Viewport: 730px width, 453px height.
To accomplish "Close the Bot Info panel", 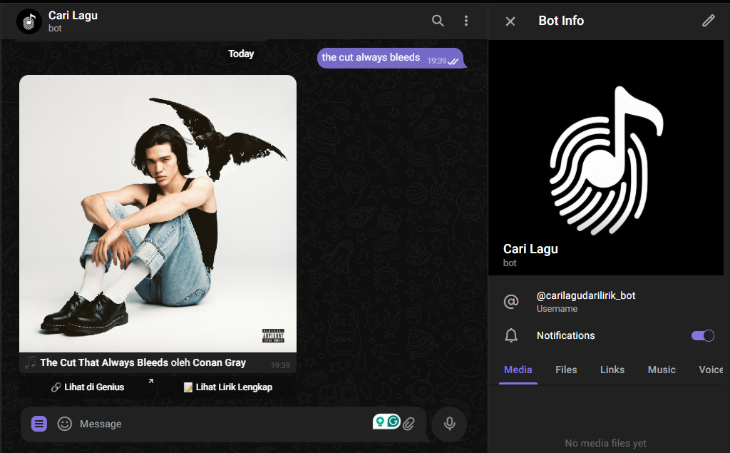I will [x=510, y=21].
